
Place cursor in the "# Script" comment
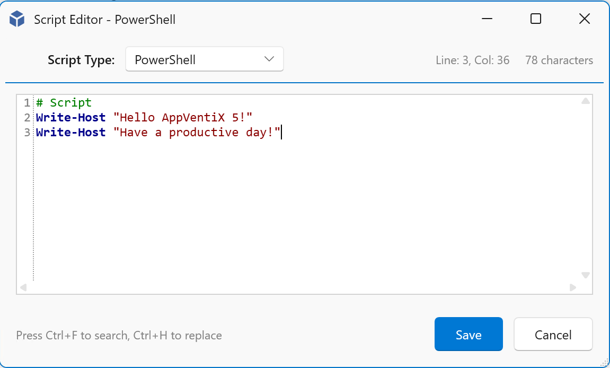pos(64,103)
